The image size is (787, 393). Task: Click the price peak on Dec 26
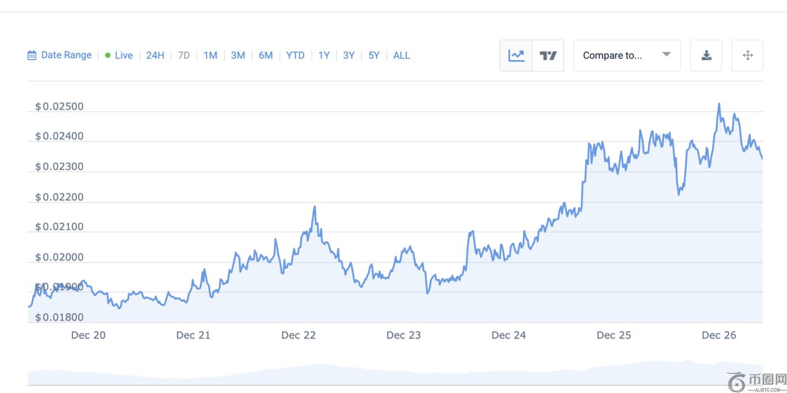(x=718, y=104)
